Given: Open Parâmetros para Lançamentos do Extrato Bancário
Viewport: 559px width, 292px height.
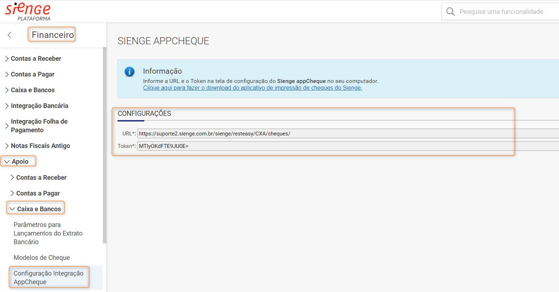Looking at the screenshot, I should 48,233.
